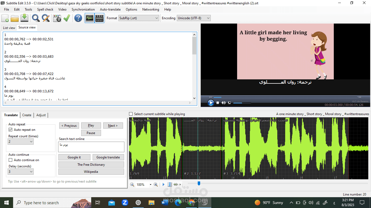Open the Delay (seconds) dropdown
This screenshot has width=371, height=208.
21,171
